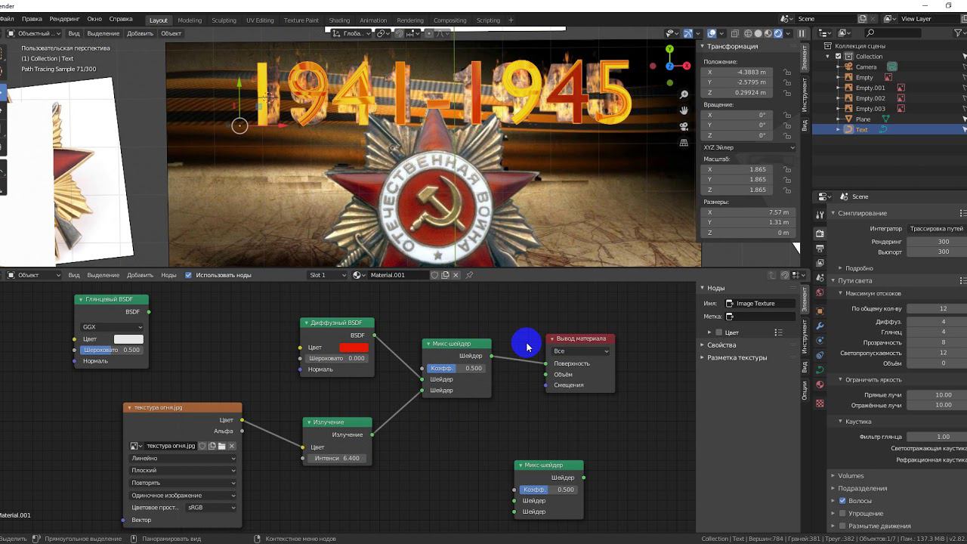This screenshot has height=544, width=967.
Task: Open the Animation workspace tab
Action: (373, 20)
